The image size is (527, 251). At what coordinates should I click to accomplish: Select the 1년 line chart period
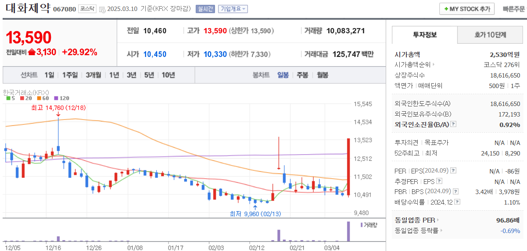(114, 75)
